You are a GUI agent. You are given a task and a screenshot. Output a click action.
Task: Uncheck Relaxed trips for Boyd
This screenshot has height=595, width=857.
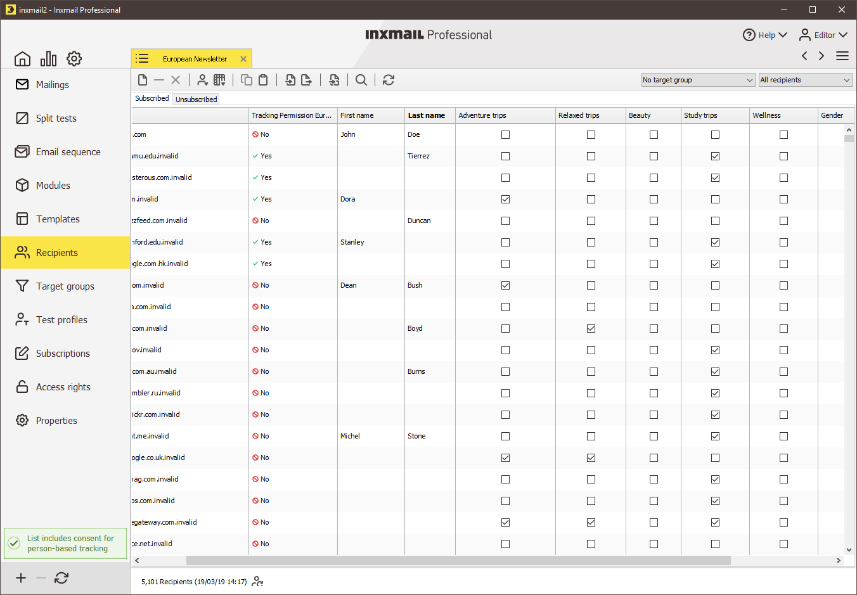click(591, 328)
